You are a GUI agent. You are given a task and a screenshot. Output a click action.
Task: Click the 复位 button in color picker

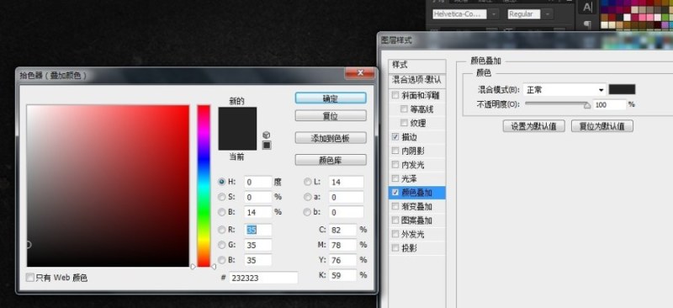point(331,116)
